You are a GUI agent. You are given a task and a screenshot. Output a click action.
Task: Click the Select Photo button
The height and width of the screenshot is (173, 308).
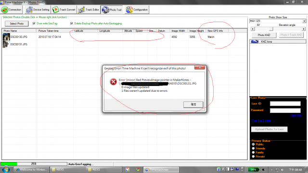tap(17, 24)
